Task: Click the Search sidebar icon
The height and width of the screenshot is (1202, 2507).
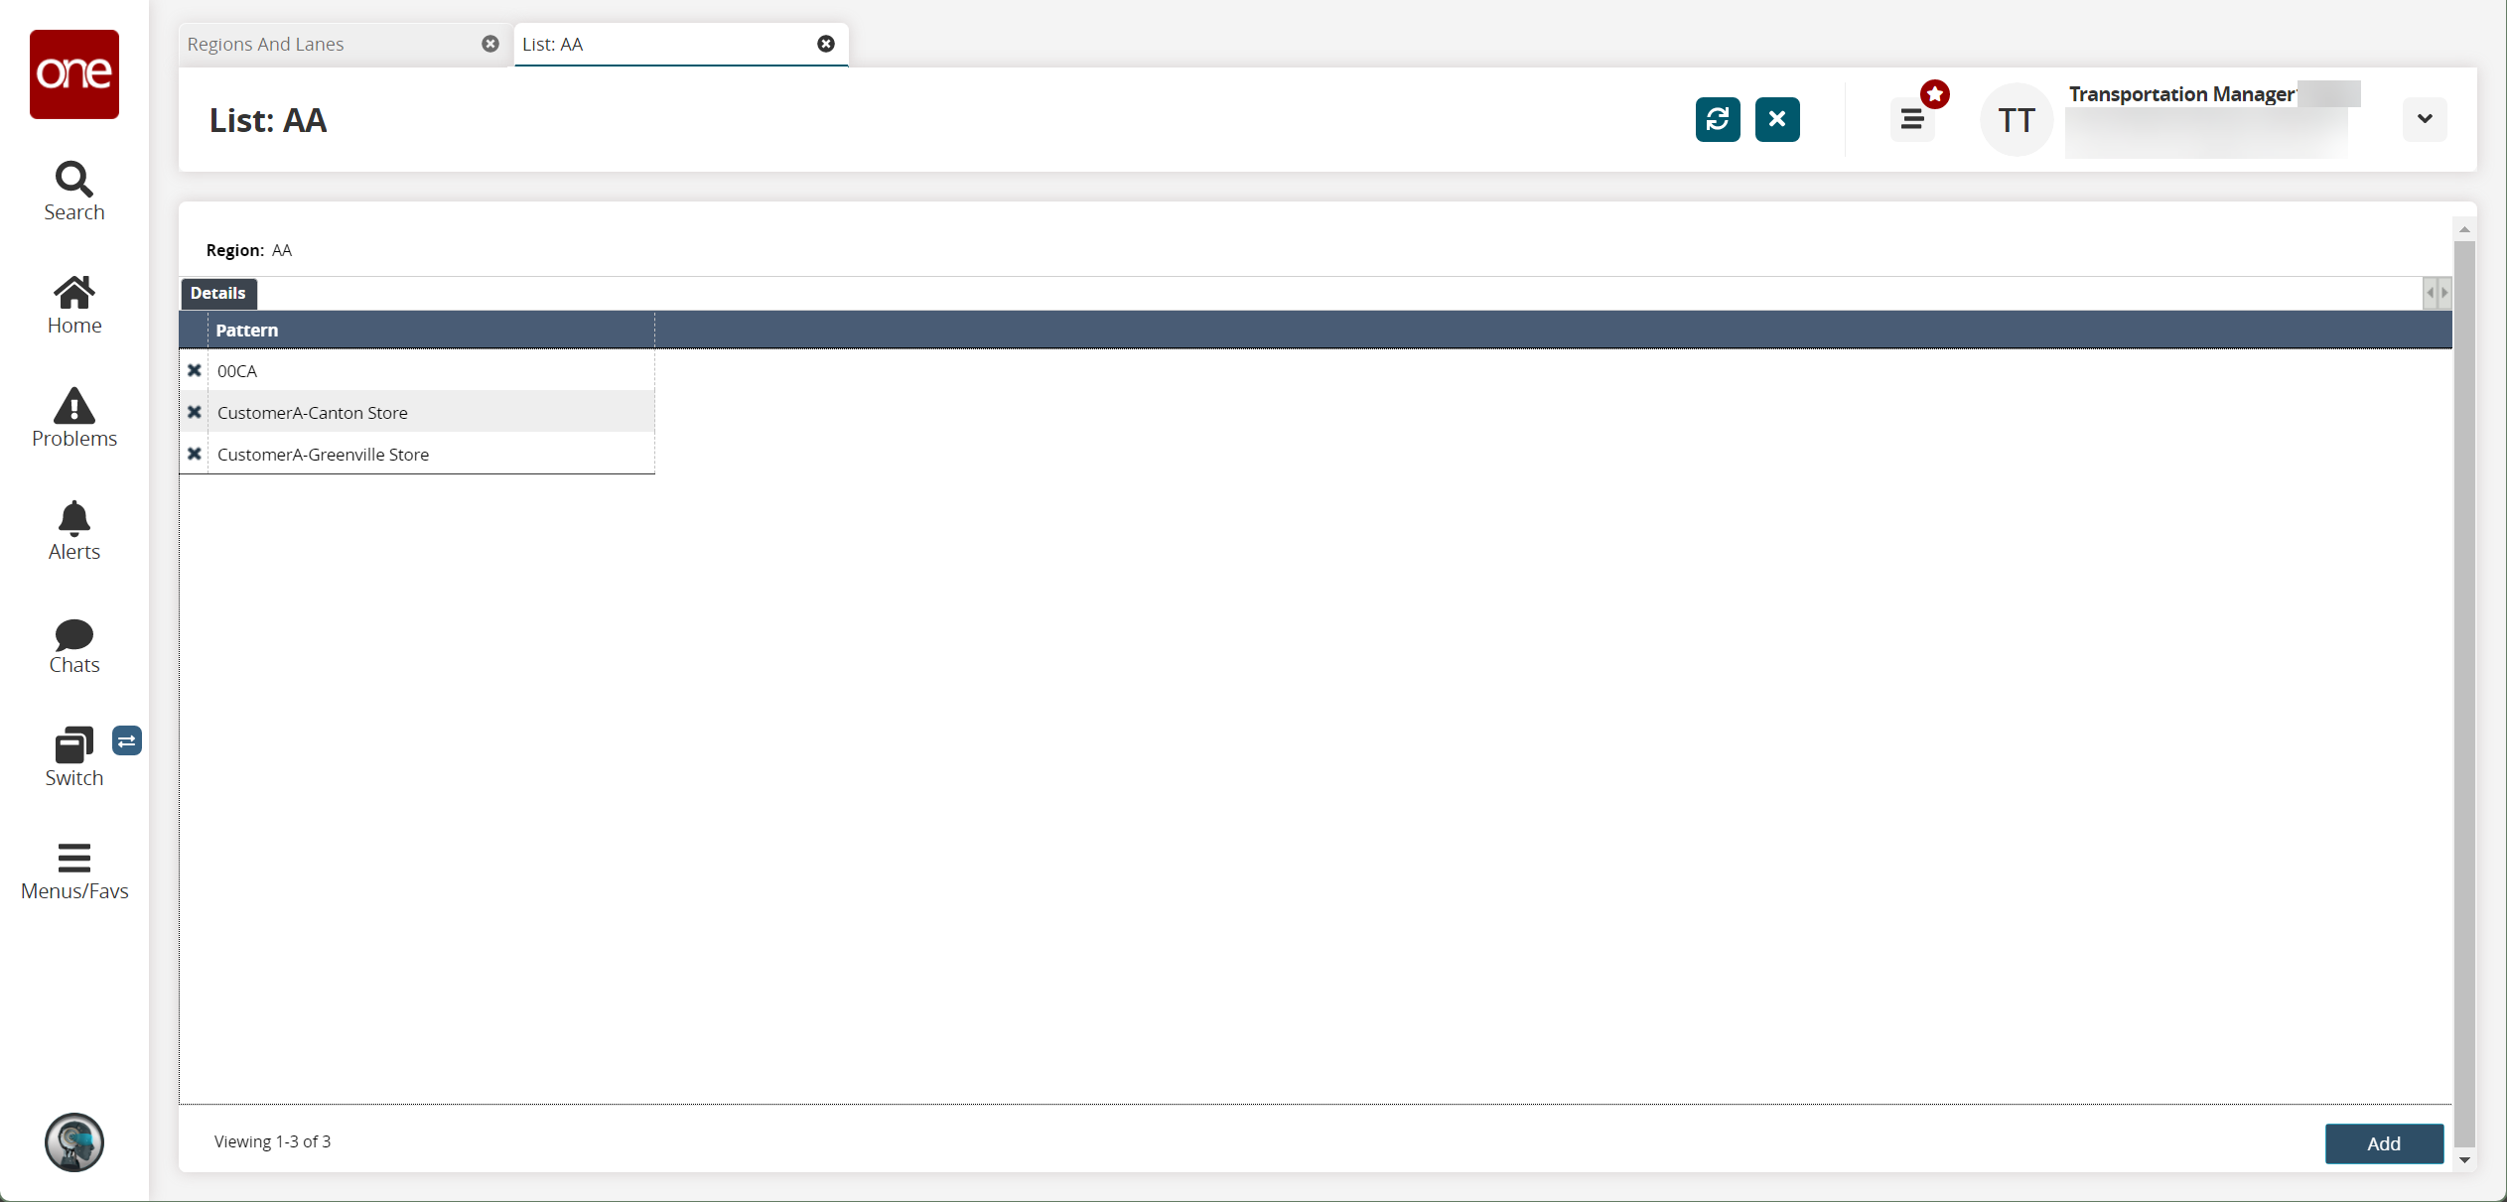Action: (x=73, y=191)
